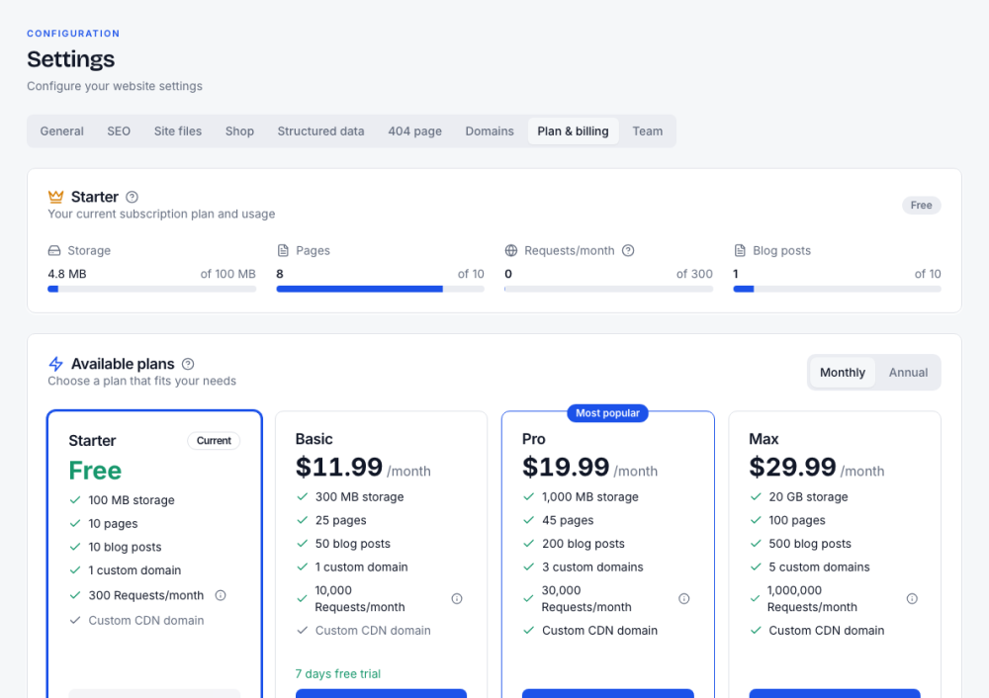Click '50 blog posts' in Basic plan

pyautogui.click(x=353, y=544)
